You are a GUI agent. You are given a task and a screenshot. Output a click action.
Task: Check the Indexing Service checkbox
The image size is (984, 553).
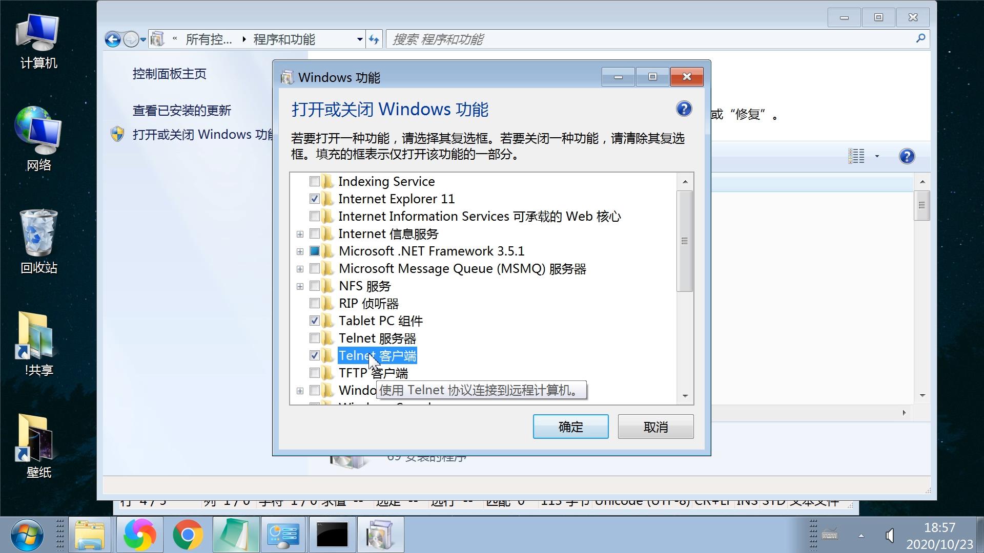coord(315,181)
